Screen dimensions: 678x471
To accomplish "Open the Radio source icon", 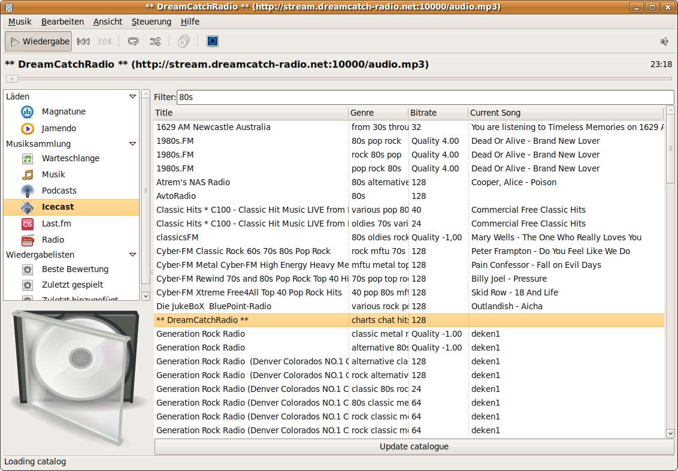I will pos(27,240).
